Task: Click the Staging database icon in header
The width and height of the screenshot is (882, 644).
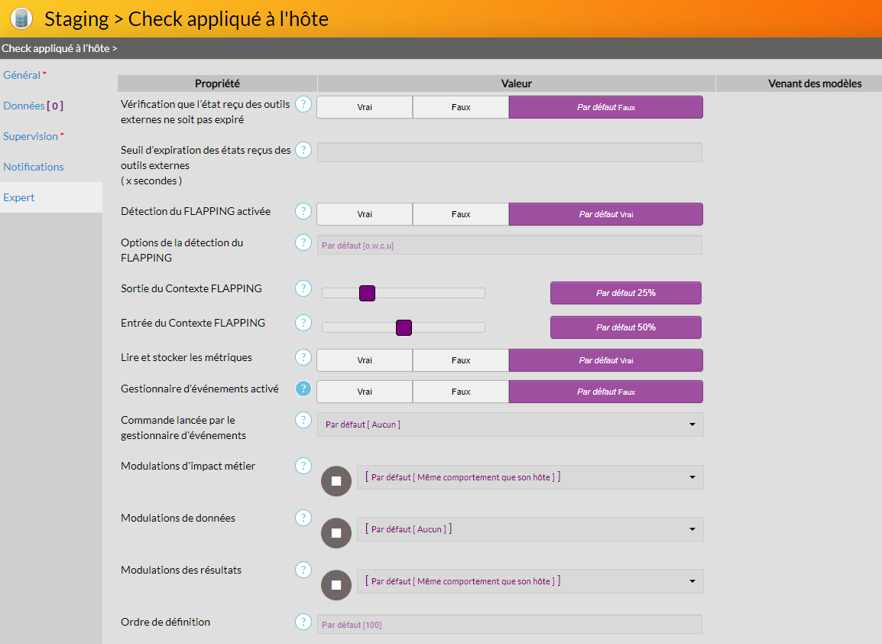Action: coord(21,18)
